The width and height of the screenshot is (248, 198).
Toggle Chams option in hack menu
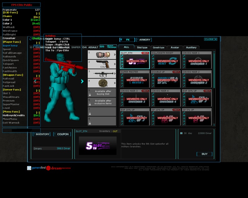(21, 16)
